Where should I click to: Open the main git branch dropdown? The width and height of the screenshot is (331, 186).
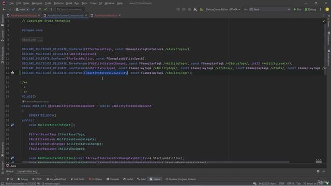click(22, 9)
